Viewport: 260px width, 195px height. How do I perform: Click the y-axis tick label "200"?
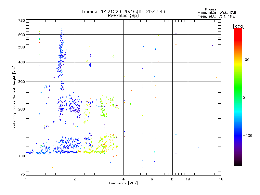(x=21, y=109)
